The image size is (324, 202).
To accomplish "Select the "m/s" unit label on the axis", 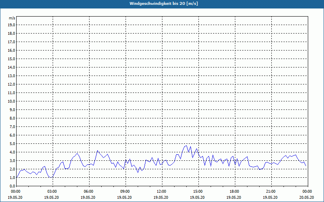I will (12, 18).
